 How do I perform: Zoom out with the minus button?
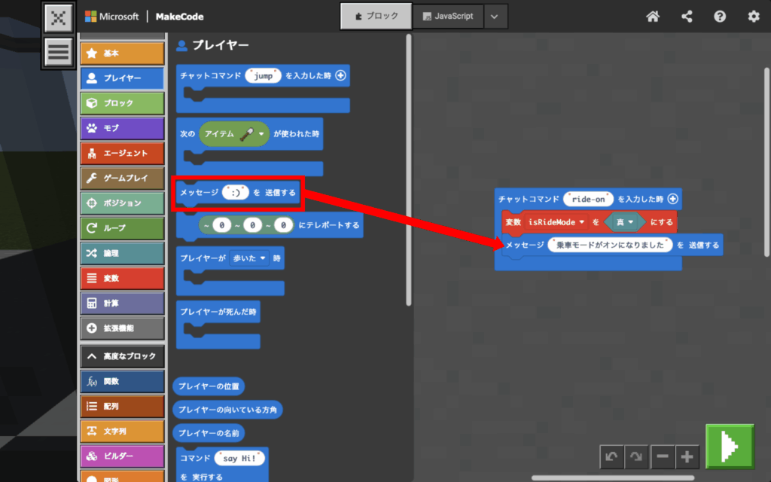coord(663,456)
